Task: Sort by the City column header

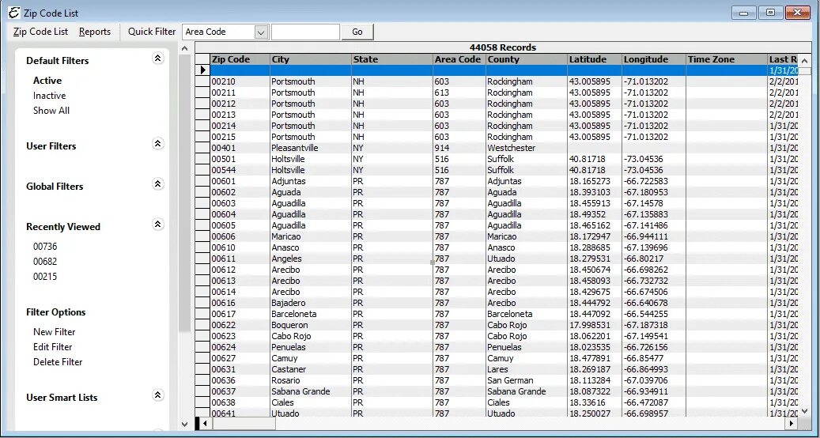Action: (311, 59)
